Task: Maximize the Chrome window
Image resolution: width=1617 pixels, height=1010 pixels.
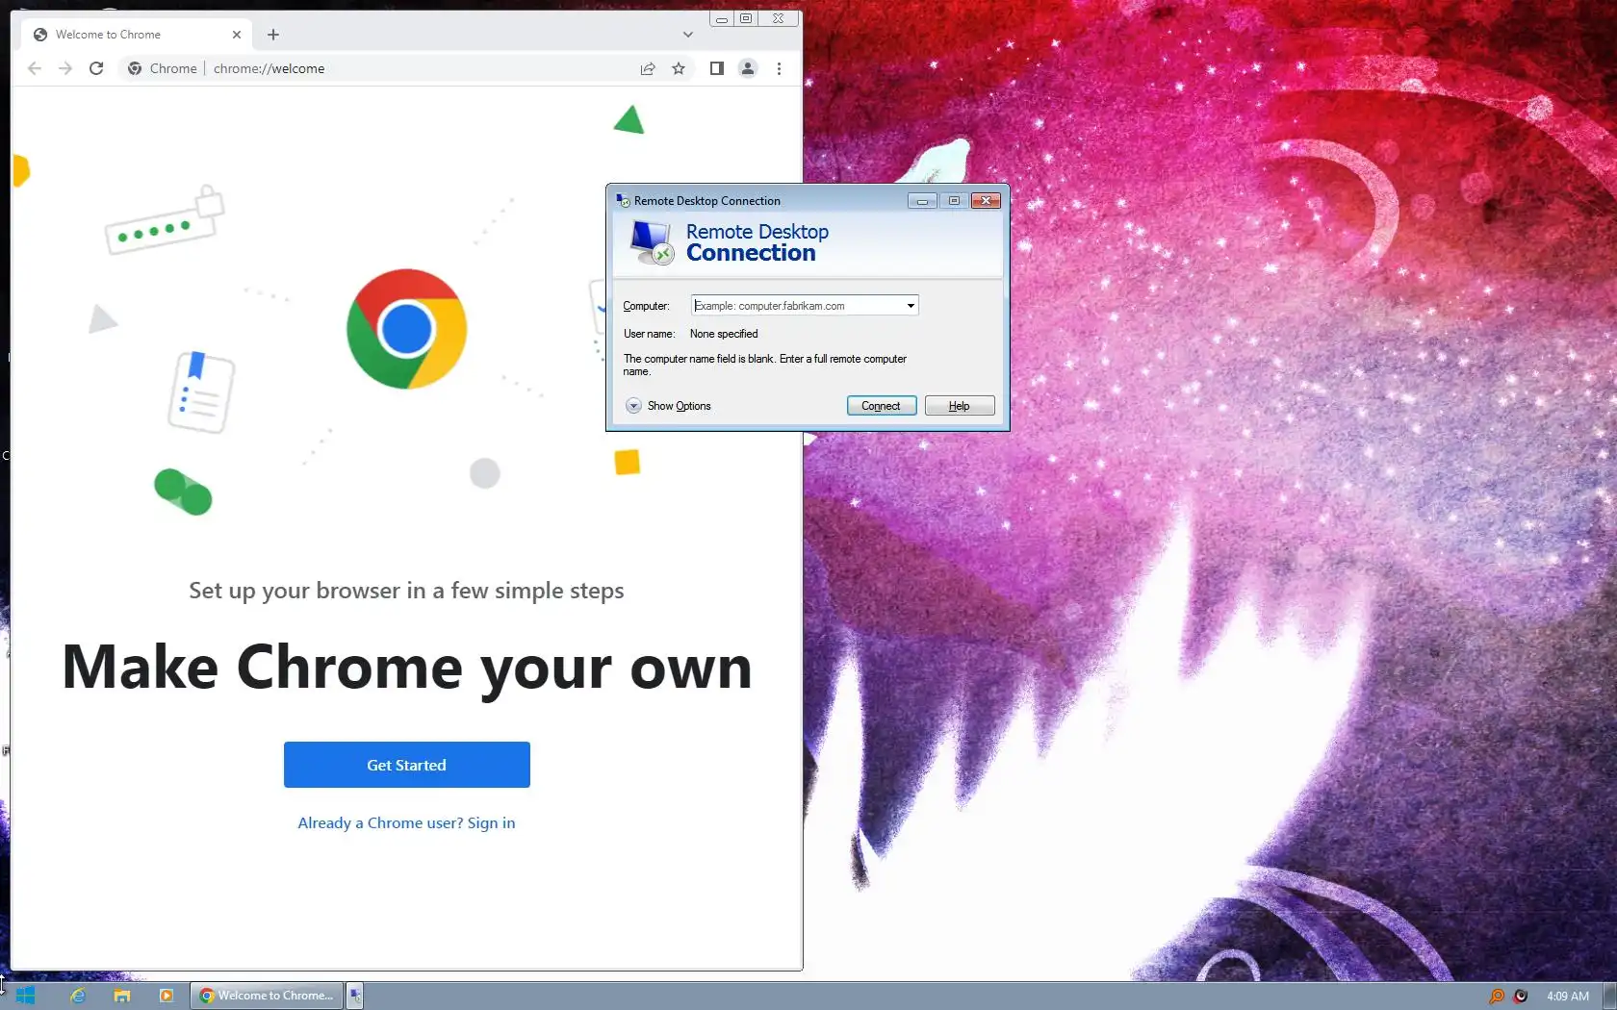Action: click(746, 18)
